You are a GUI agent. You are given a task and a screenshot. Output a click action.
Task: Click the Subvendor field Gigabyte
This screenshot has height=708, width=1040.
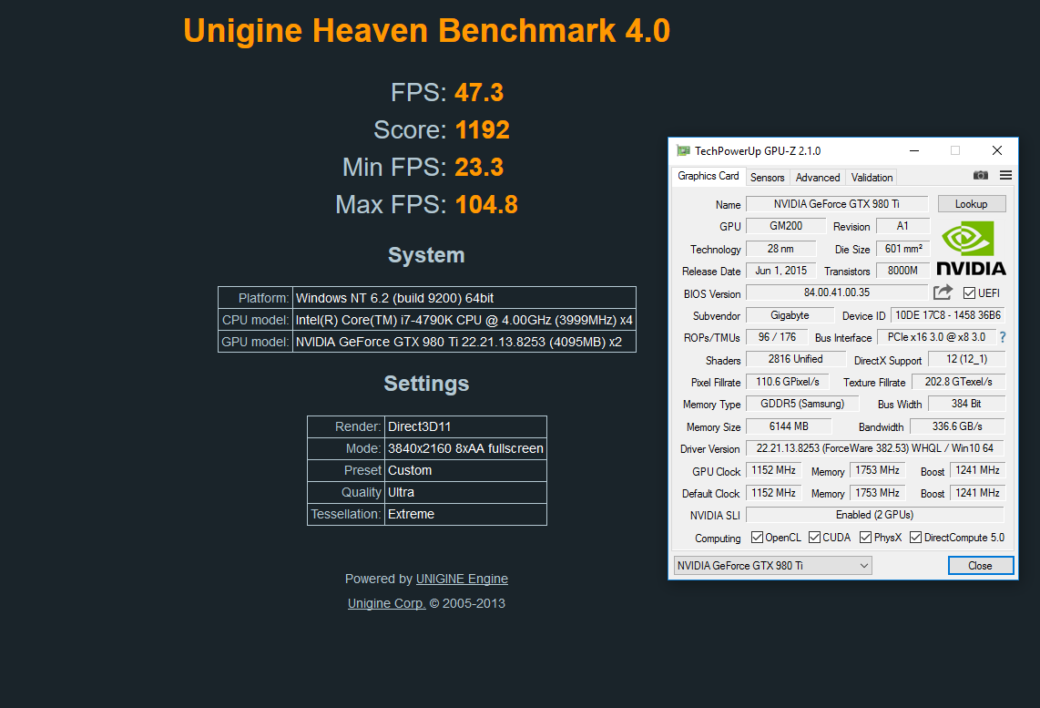point(790,315)
